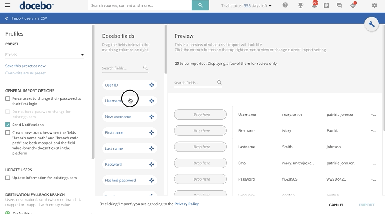Viewport: 385px width, 214px height.
Task: Click Save this preset as new
Action: point(26,66)
